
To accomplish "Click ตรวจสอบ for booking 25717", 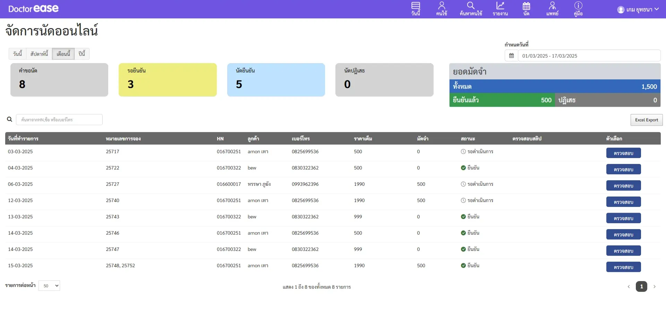I will pos(623,153).
